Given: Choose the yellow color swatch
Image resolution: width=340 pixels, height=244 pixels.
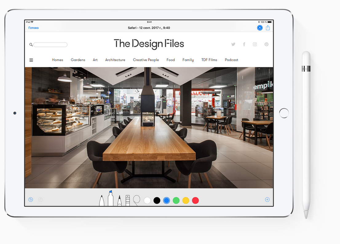Looking at the screenshot, I should [x=186, y=200].
